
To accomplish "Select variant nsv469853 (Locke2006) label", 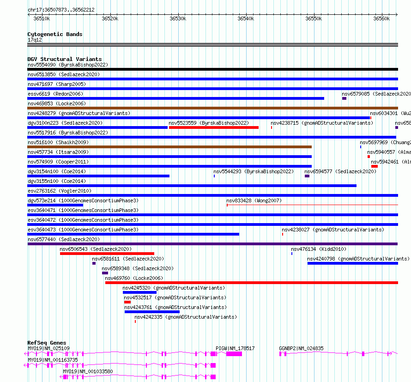I will [x=57, y=103].
